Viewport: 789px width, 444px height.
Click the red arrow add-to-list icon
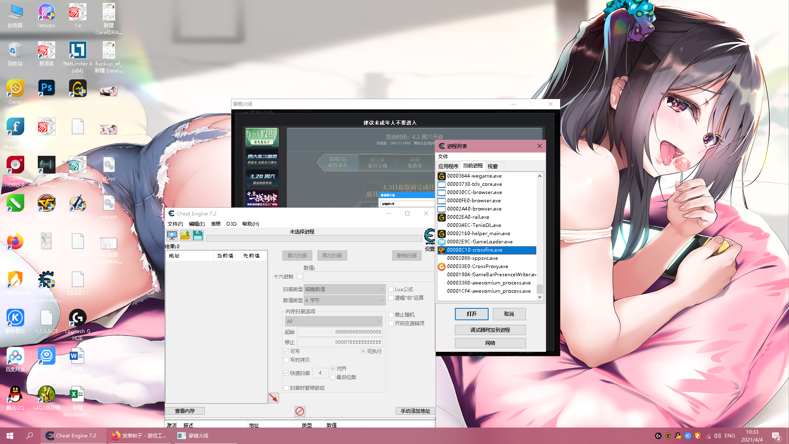273,398
